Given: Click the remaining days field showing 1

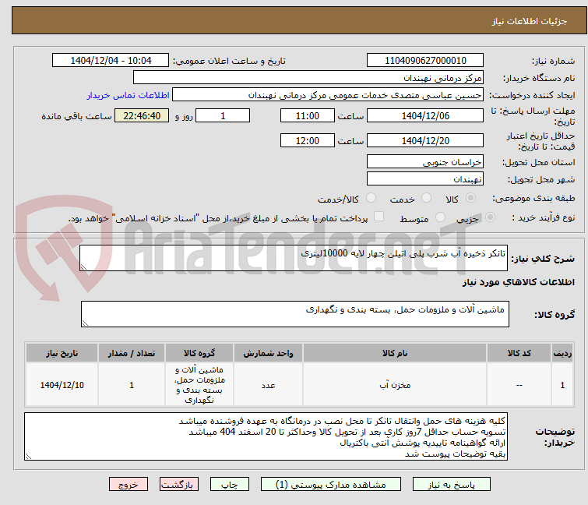Looking at the screenshot, I should [x=223, y=115].
